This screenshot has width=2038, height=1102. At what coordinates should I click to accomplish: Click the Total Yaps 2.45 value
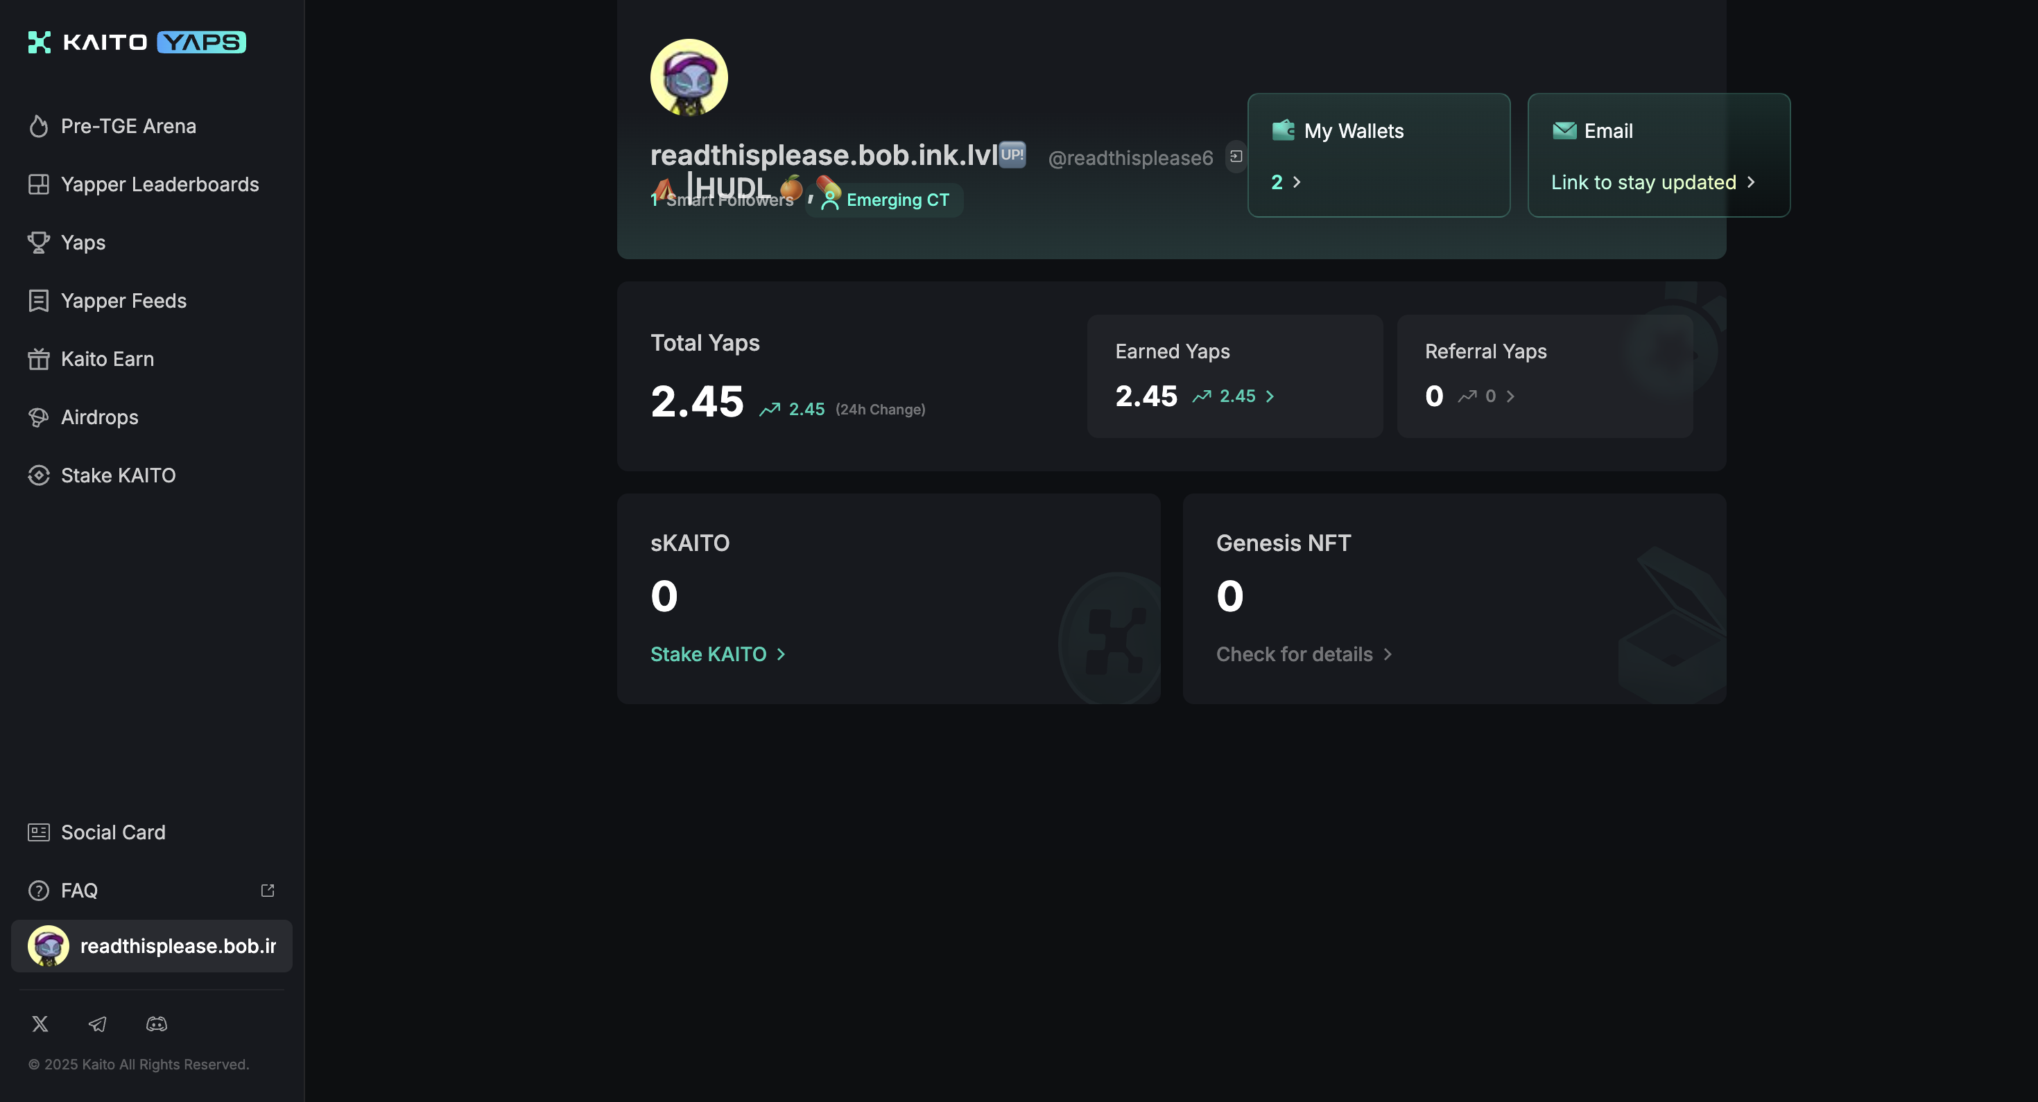(x=697, y=401)
